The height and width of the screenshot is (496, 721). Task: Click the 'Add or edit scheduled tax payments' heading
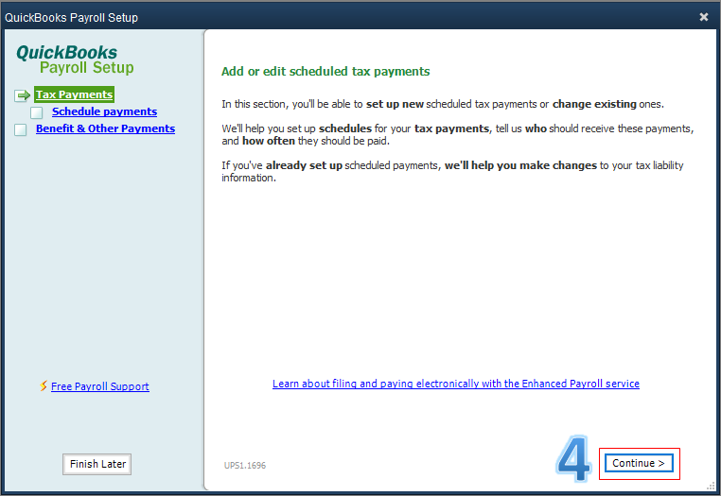325,72
